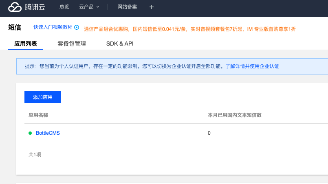The height and width of the screenshot is (184, 328).
Task: Click the 应用名称 column header
Action: pyautogui.click(x=38, y=115)
